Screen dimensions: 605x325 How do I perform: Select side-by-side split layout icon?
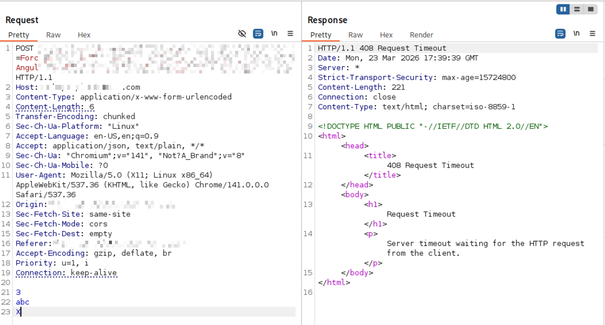(563, 9)
